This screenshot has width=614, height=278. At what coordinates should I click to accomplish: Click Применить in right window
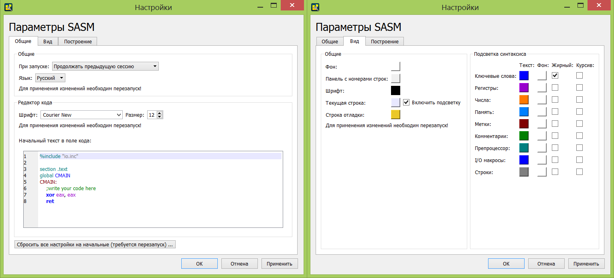[x=586, y=264]
